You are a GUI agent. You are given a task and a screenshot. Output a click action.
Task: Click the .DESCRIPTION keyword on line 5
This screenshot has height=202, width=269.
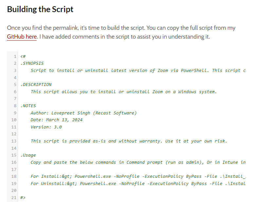[x=36, y=85]
